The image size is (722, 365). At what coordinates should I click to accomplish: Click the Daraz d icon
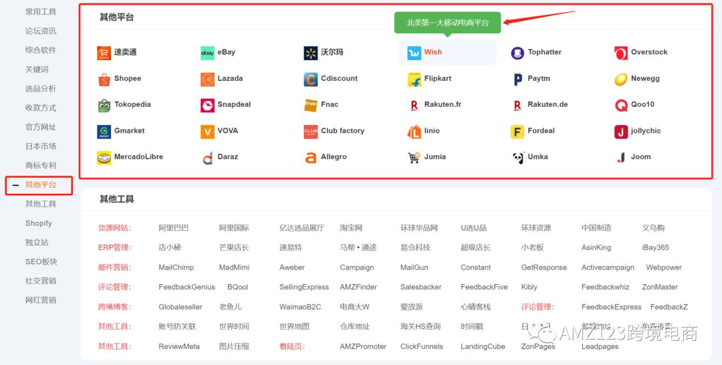[207, 157]
